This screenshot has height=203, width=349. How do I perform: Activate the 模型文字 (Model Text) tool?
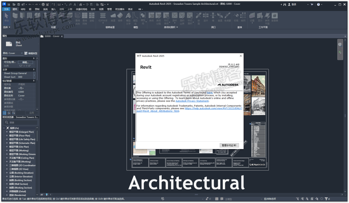click(x=128, y=17)
